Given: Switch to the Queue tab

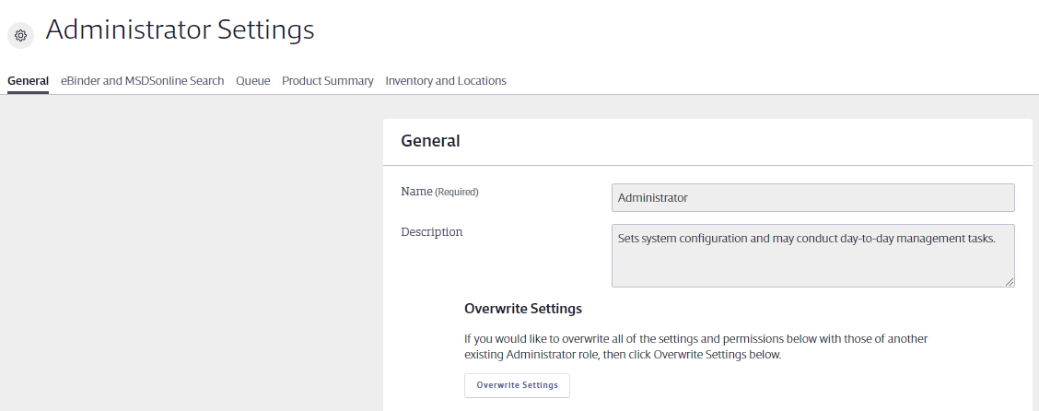Looking at the screenshot, I should [x=253, y=81].
